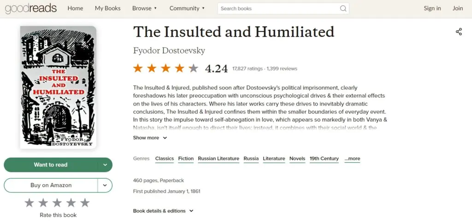The height and width of the screenshot is (224, 472).
Task: Click the Want to read button
Action: tap(51, 165)
